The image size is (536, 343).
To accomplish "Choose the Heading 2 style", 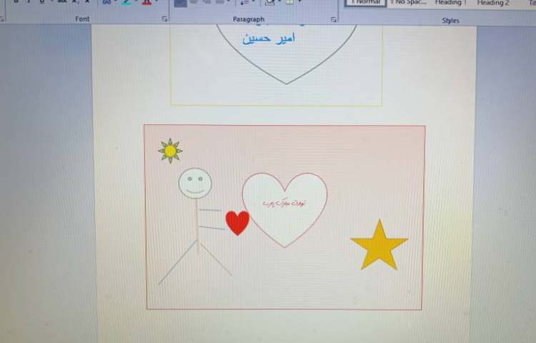I will pos(493,3).
